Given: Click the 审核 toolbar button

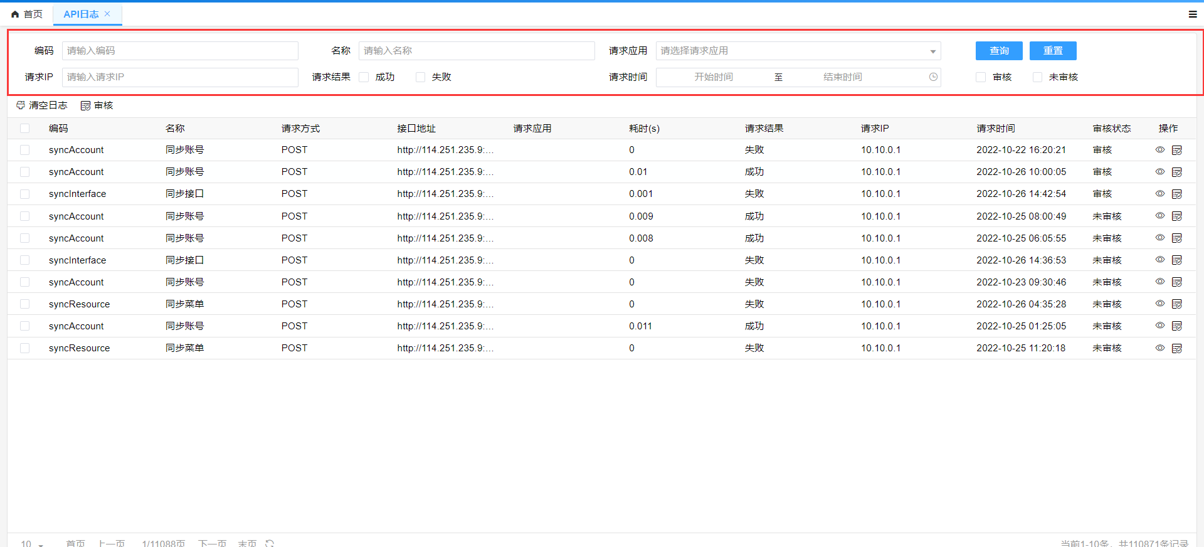Looking at the screenshot, I should click(97, 105).
